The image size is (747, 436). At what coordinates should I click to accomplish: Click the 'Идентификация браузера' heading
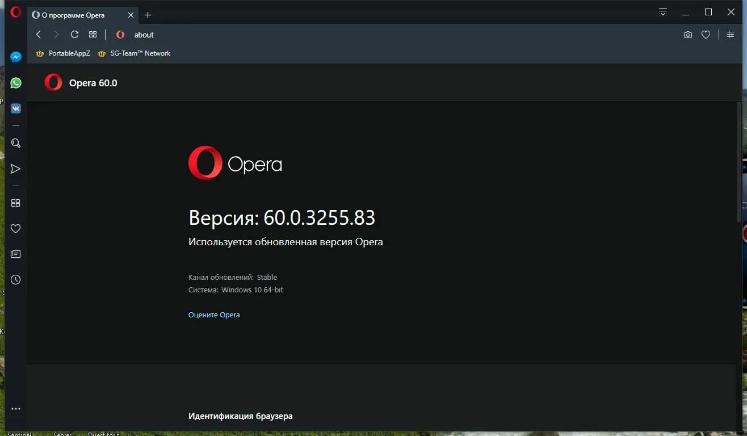(241, 416)
